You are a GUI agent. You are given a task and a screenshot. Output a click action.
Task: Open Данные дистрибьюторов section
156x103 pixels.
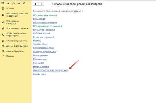[x=17, y=46]
